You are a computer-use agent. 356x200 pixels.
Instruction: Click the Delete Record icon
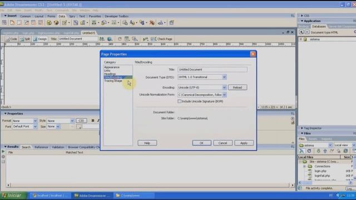[x=152, y=23]
